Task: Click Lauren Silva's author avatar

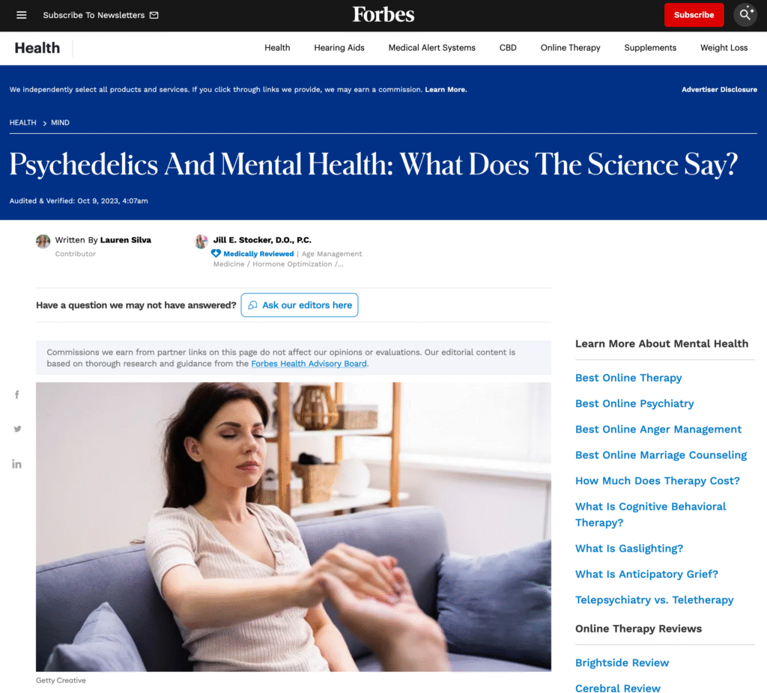Action: point(43,242)
